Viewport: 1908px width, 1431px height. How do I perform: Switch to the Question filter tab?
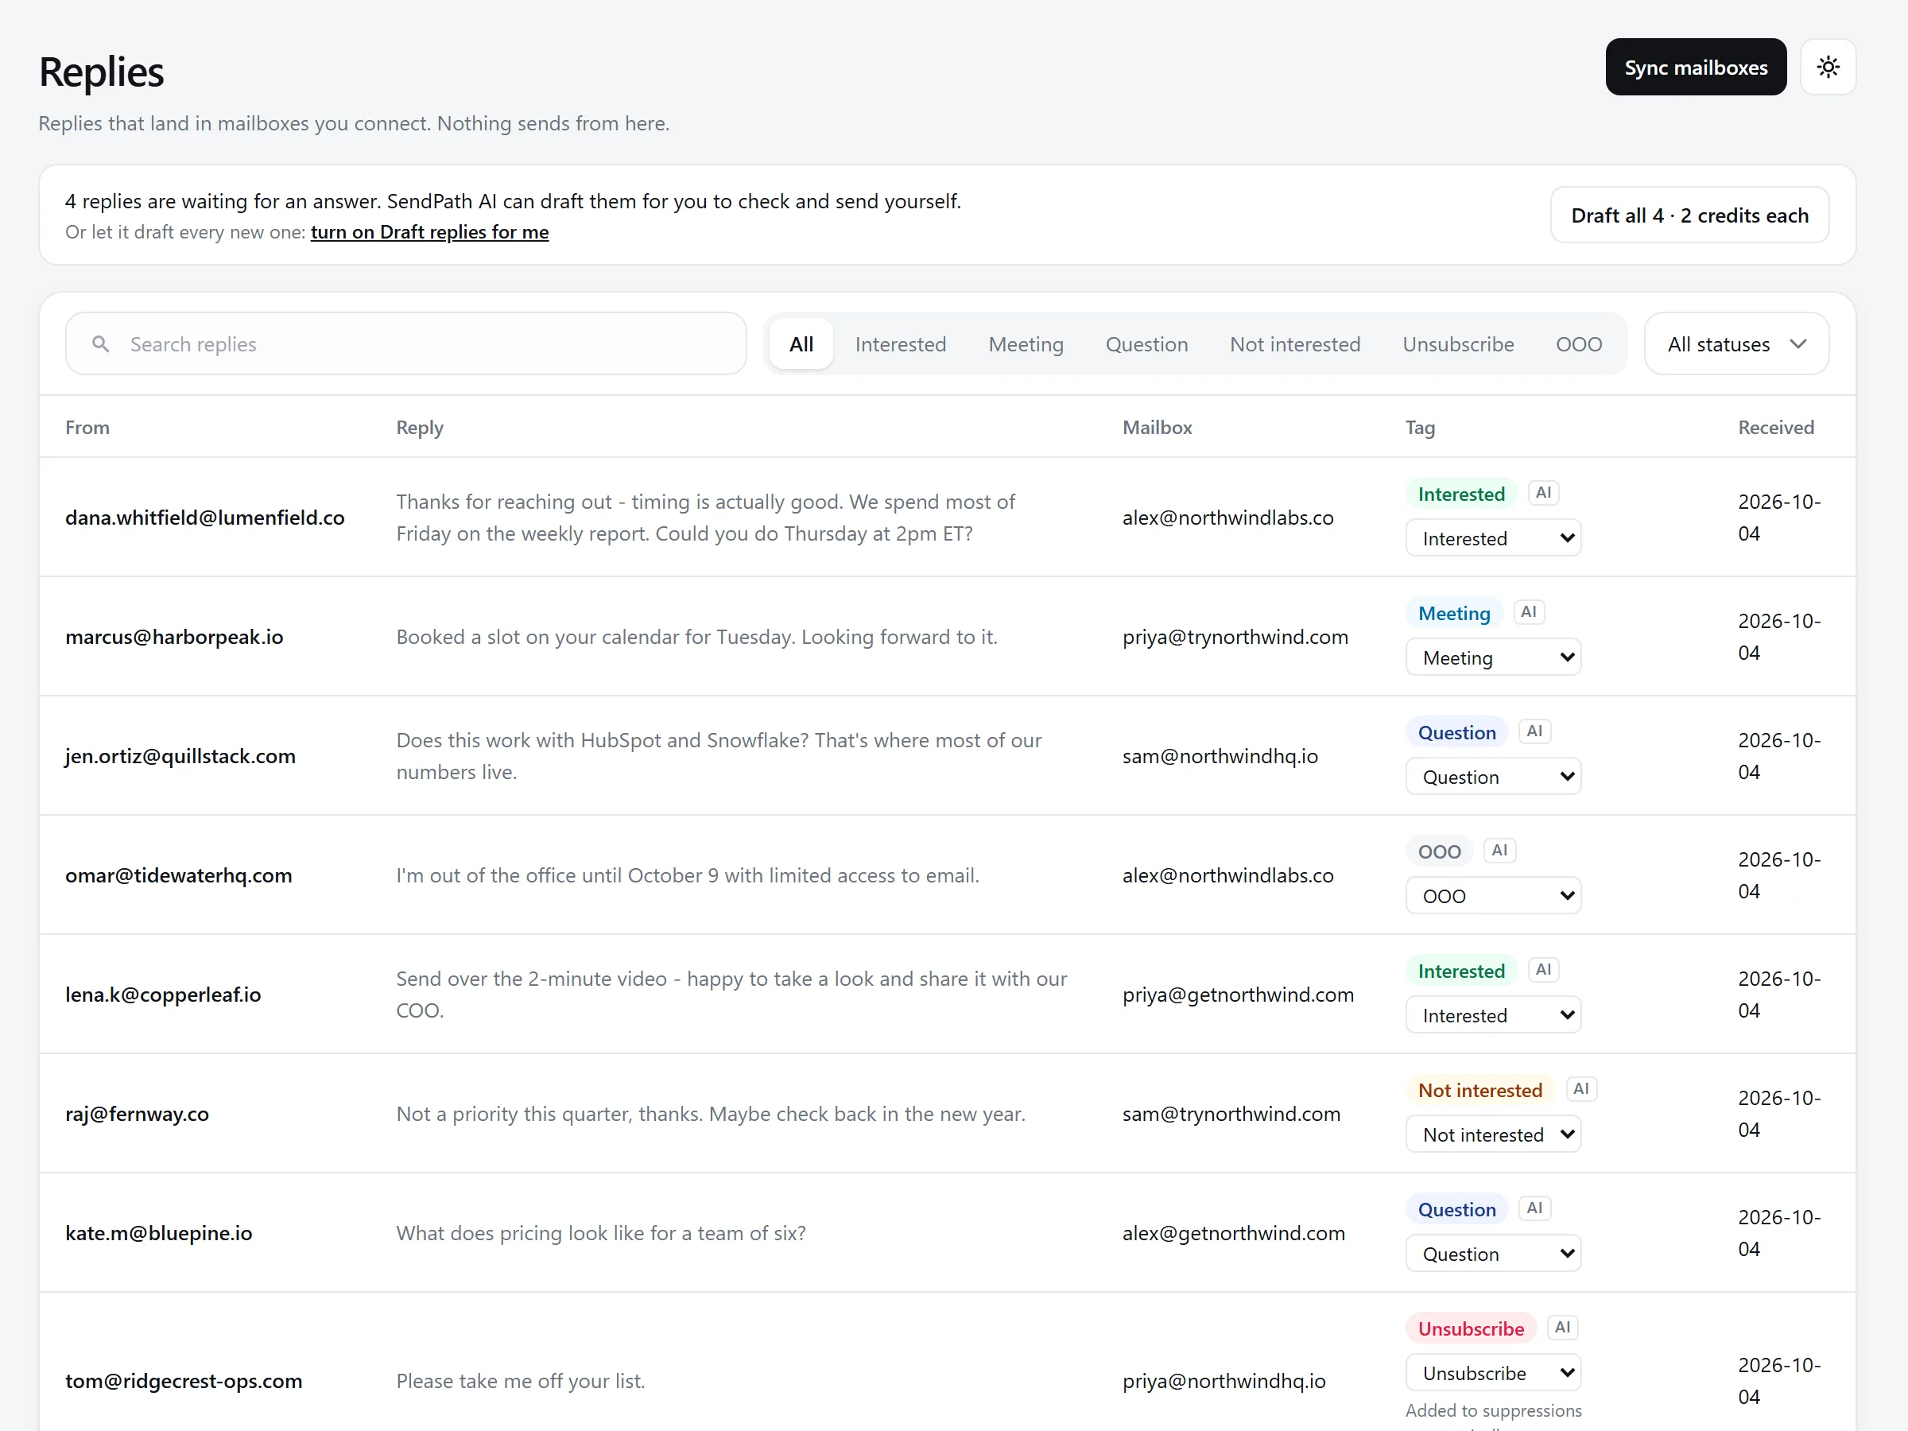click(x=1146, y=344)
